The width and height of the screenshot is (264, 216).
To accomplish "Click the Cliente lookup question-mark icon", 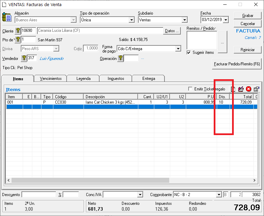I will click(x=18, y=31).
